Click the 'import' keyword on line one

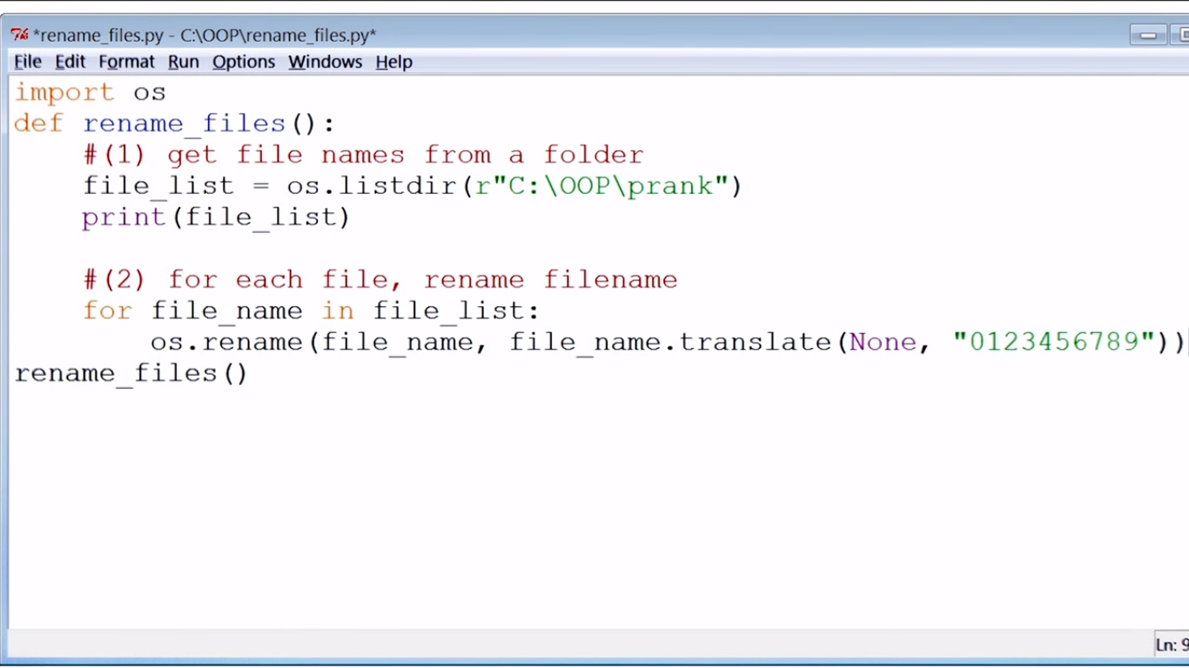click(64, 92)
